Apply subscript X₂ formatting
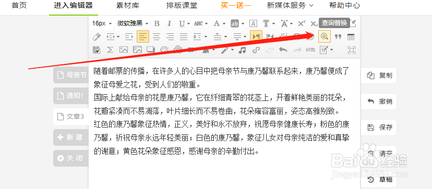The height and width of the screenshot is (189, 432). 314,23
